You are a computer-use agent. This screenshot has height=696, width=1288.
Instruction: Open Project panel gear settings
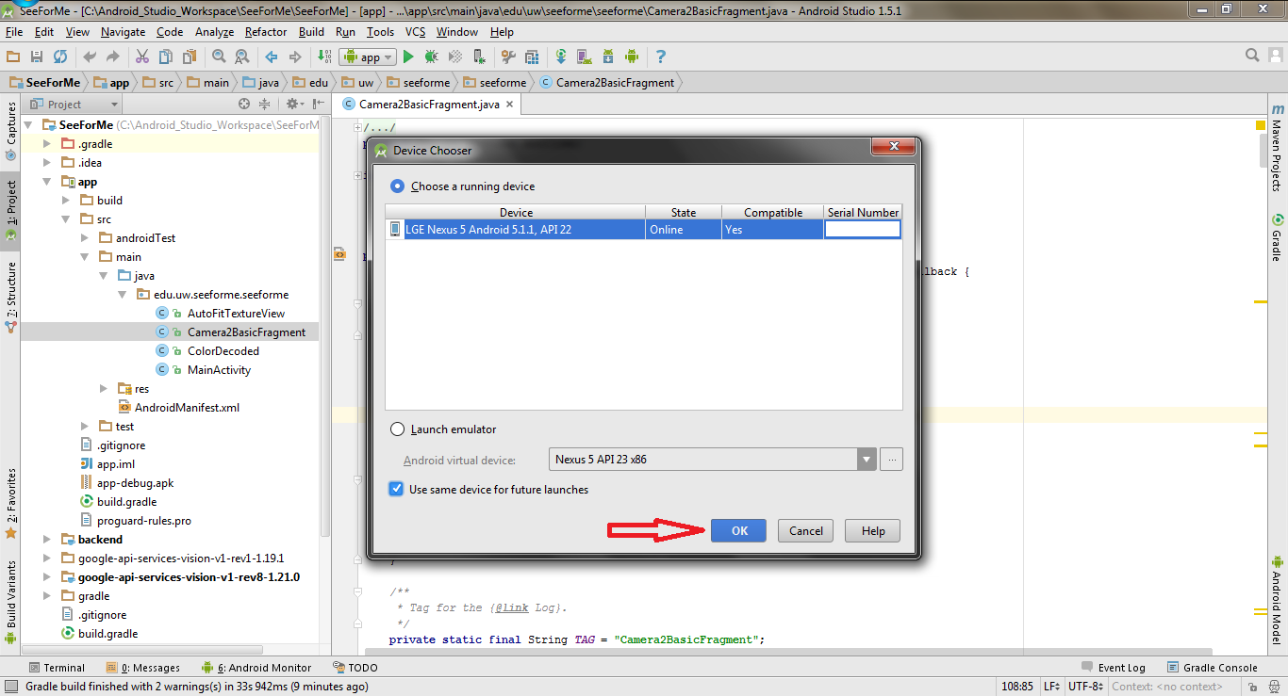[x=293, y=104]
